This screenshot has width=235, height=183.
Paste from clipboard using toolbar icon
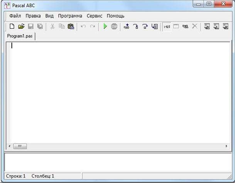71,27
